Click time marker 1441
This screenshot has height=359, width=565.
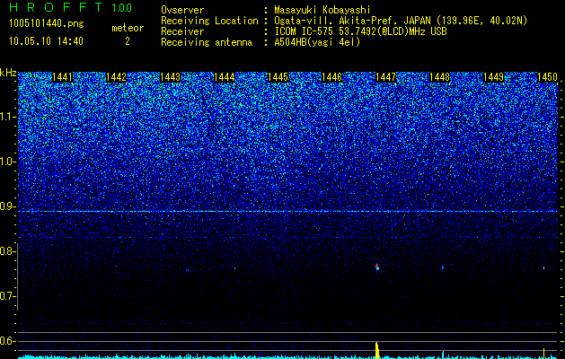[x=62, y=77]
